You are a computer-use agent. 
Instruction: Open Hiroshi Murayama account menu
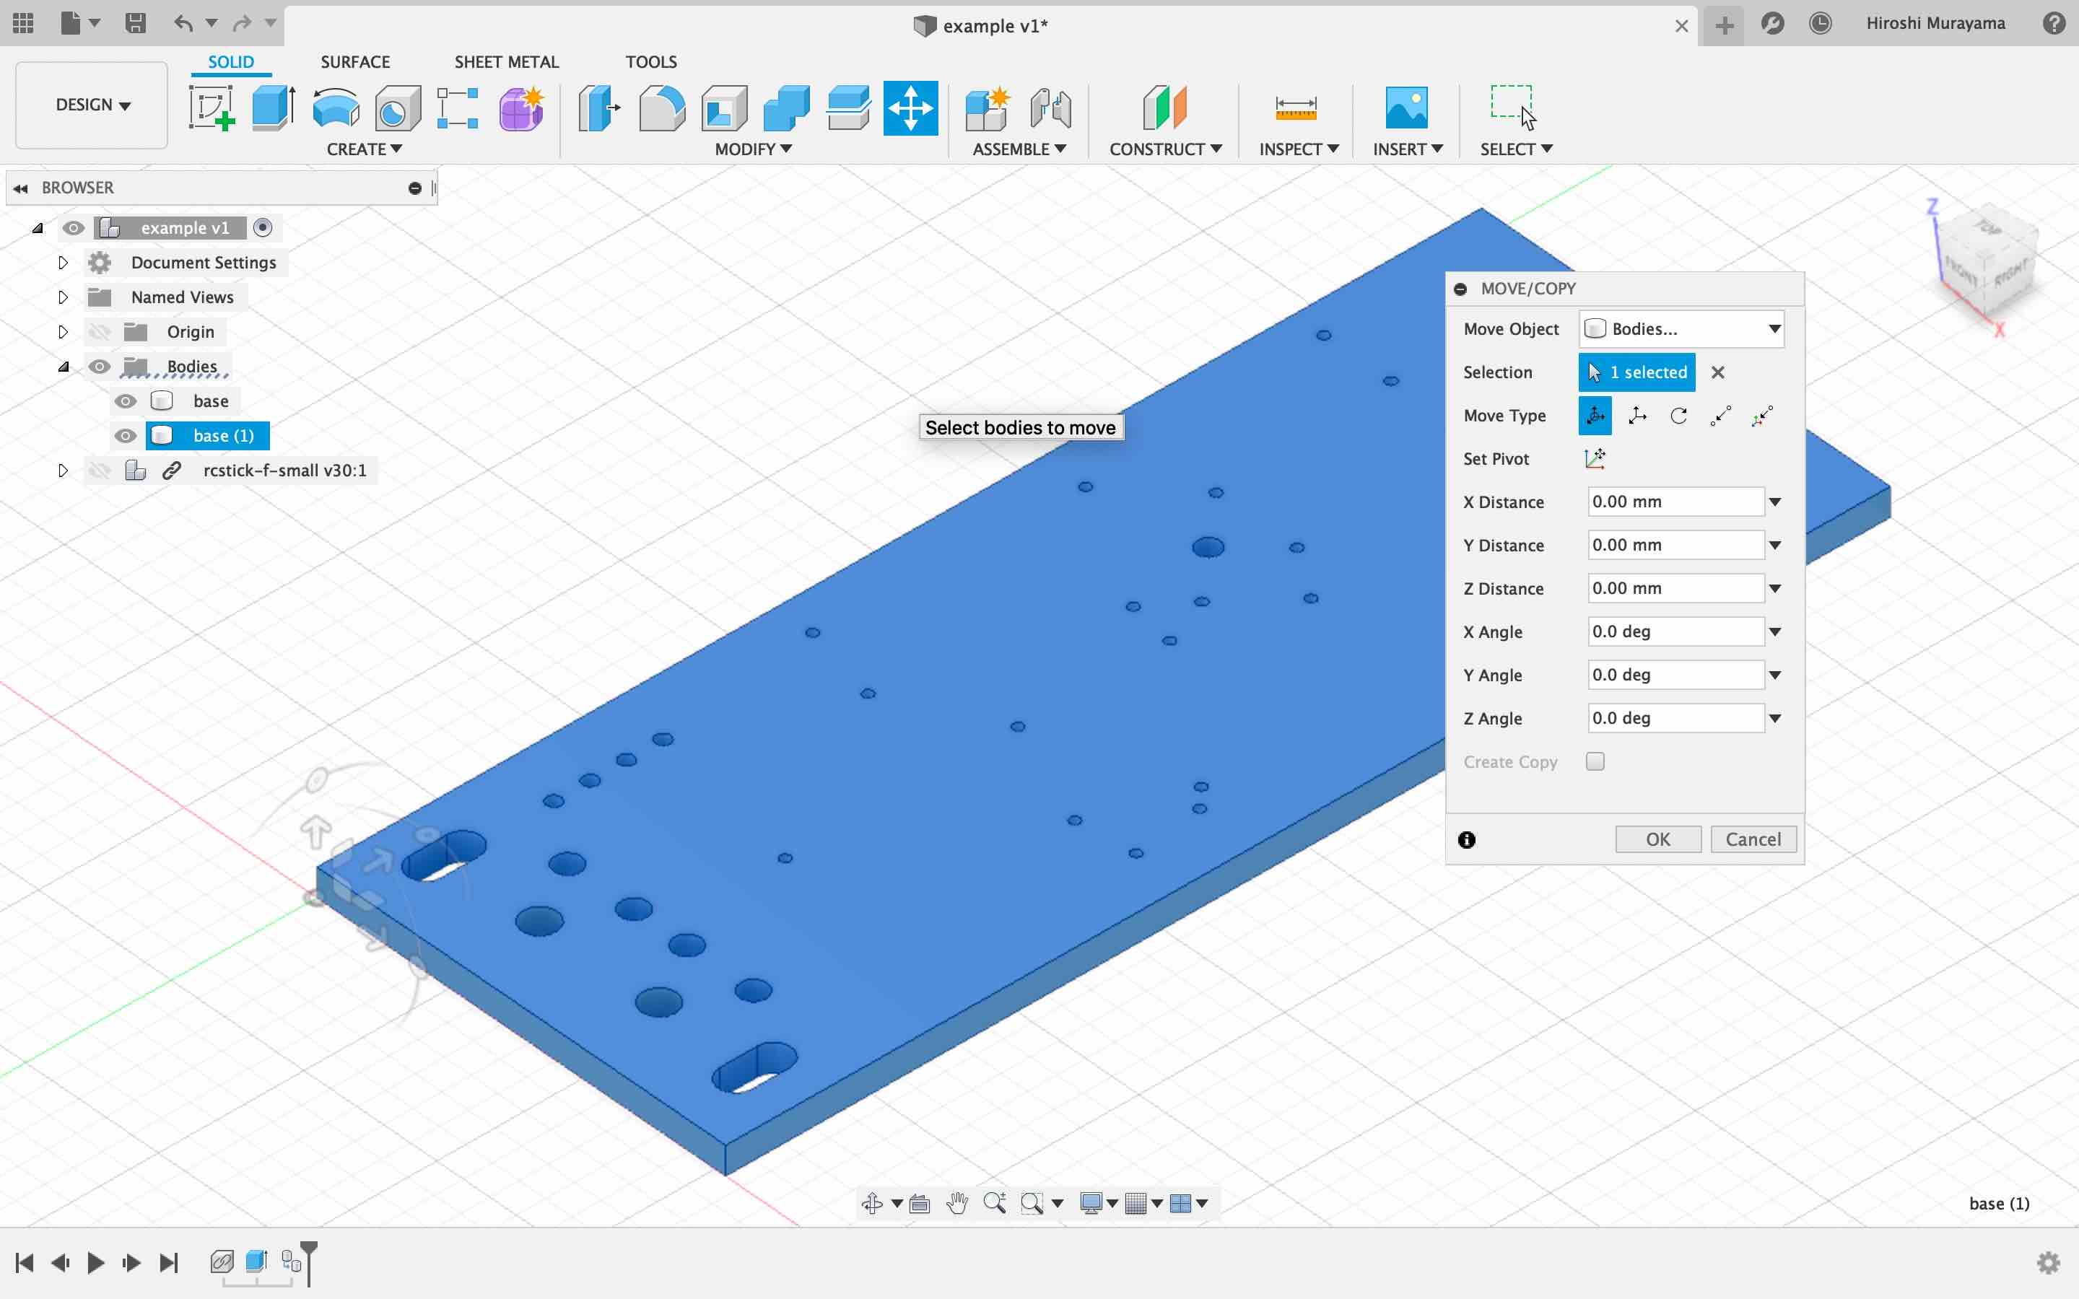1935,23
